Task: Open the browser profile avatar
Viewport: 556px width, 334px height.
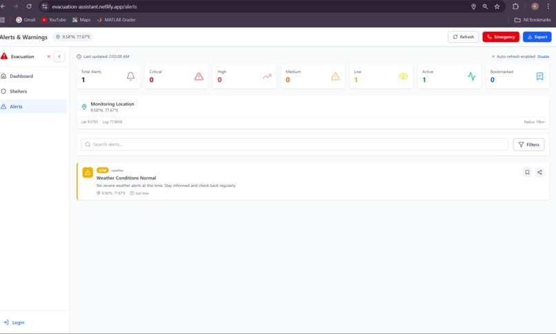Action: point(535,6)
